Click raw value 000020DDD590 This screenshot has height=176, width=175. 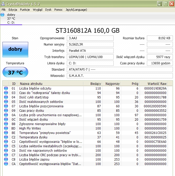coord(155,106)
